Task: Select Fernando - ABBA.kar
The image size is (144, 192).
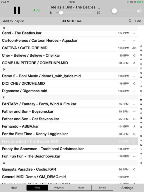Action: point(69,126)
